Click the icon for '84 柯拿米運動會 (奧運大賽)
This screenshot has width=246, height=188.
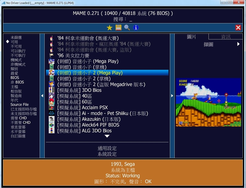click(x=52, y=38)
